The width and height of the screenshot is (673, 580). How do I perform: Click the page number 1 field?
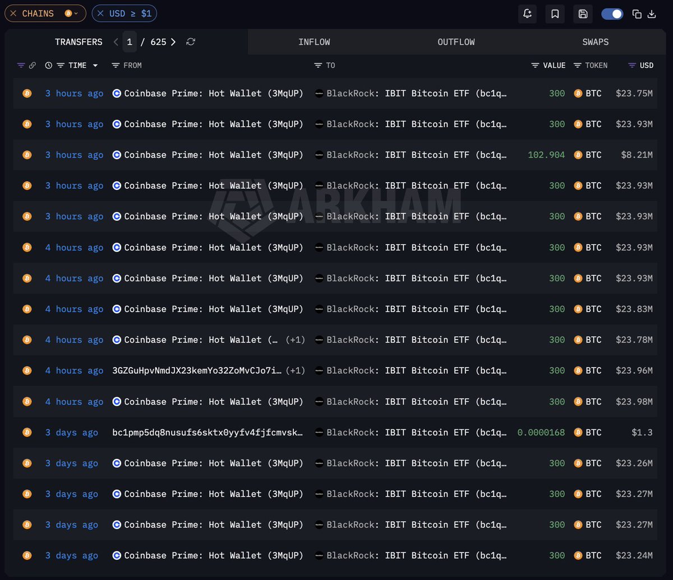(x=130, y=42)
